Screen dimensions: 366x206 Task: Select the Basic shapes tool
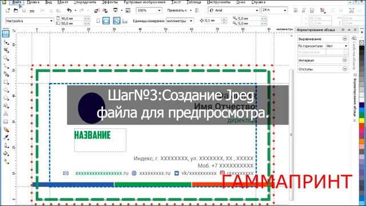coord(6,106)
